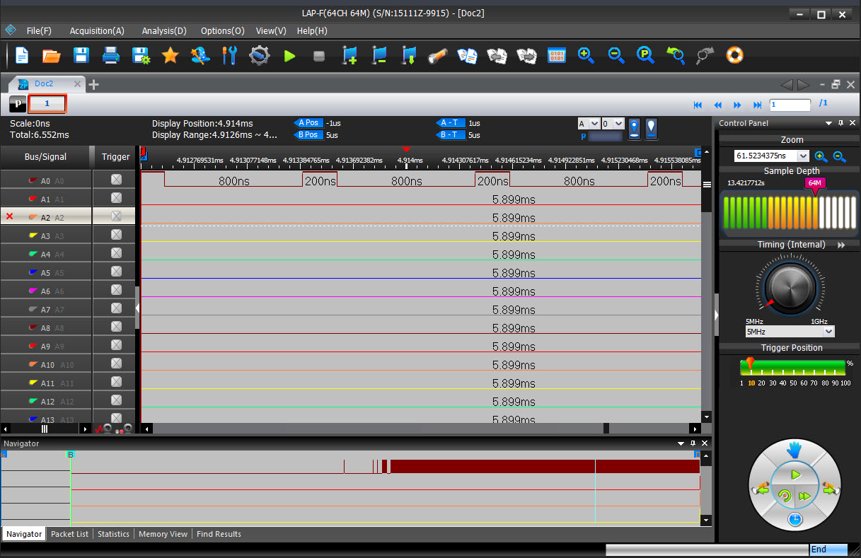The height and width of the screenshot is (558, 861).
Task: Click the Print icon in the toolbar
Action: (x=111, y=55)
